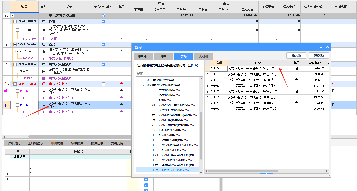Screen dimensions: 357x191
Task: Select 十七、报警联动一体机安装 item
Action: coord(170,170)
